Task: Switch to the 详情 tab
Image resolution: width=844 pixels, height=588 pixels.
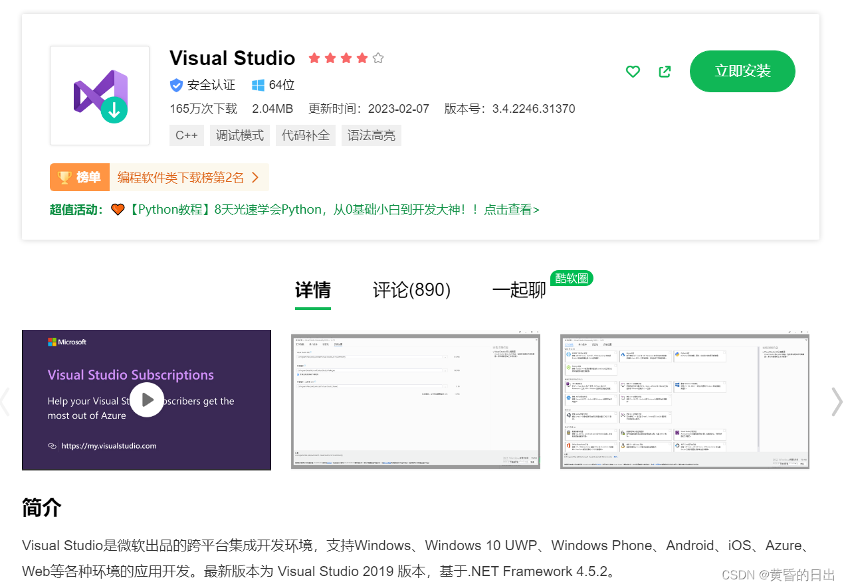Action: pyautogui.click(x=312, y=290)
